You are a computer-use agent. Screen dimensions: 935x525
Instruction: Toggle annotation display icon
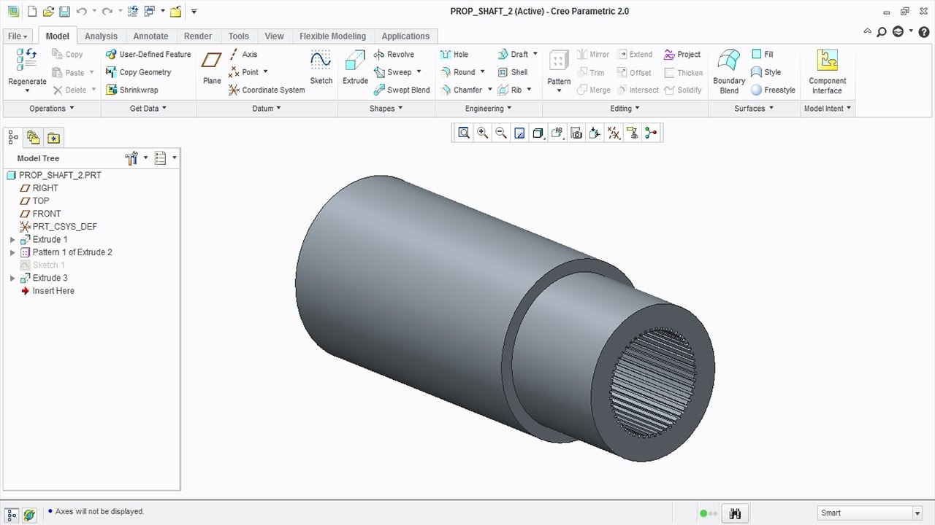pos(632,133)
